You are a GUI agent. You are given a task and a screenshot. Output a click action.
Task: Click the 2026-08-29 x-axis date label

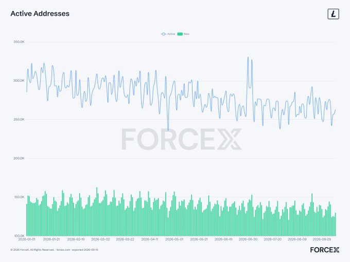pyautogui.click(x=322, y=239)
